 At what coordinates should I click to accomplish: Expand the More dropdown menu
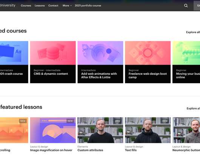pos(67,6)
